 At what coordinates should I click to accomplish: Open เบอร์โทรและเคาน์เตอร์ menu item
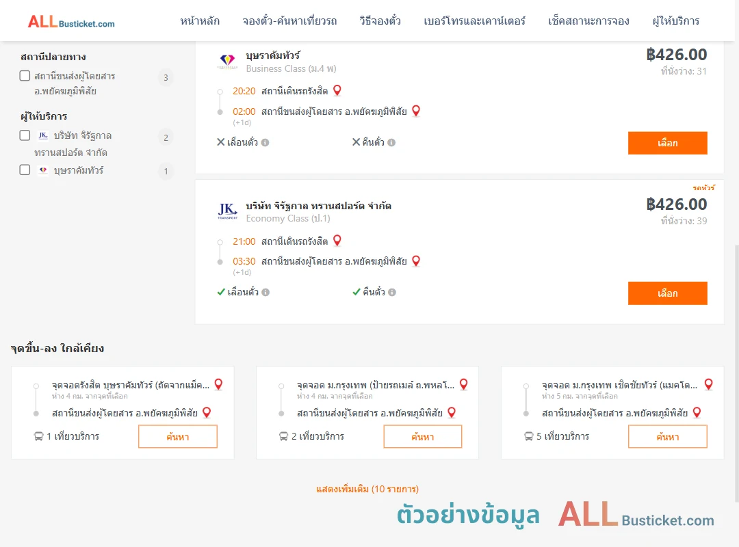pos(474,21)
